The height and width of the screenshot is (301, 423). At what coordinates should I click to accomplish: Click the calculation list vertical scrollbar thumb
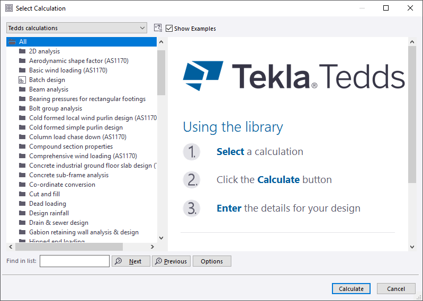coord(161,73)
